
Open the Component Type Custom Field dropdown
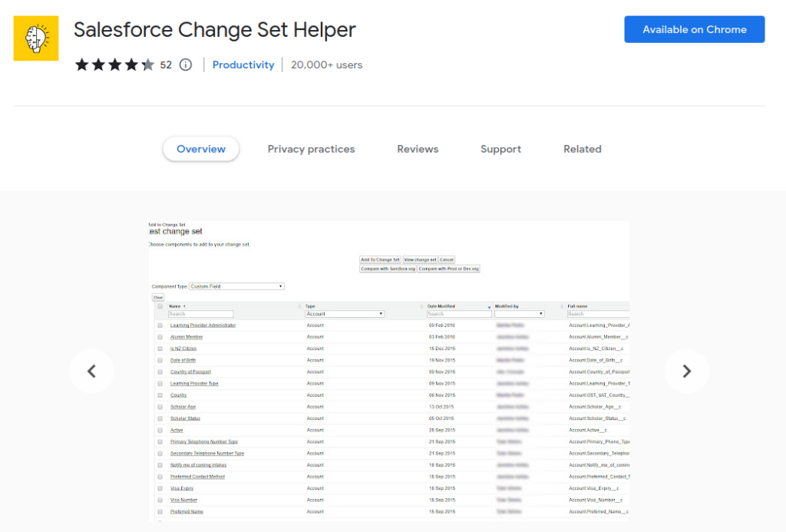[x=236, y=286]
